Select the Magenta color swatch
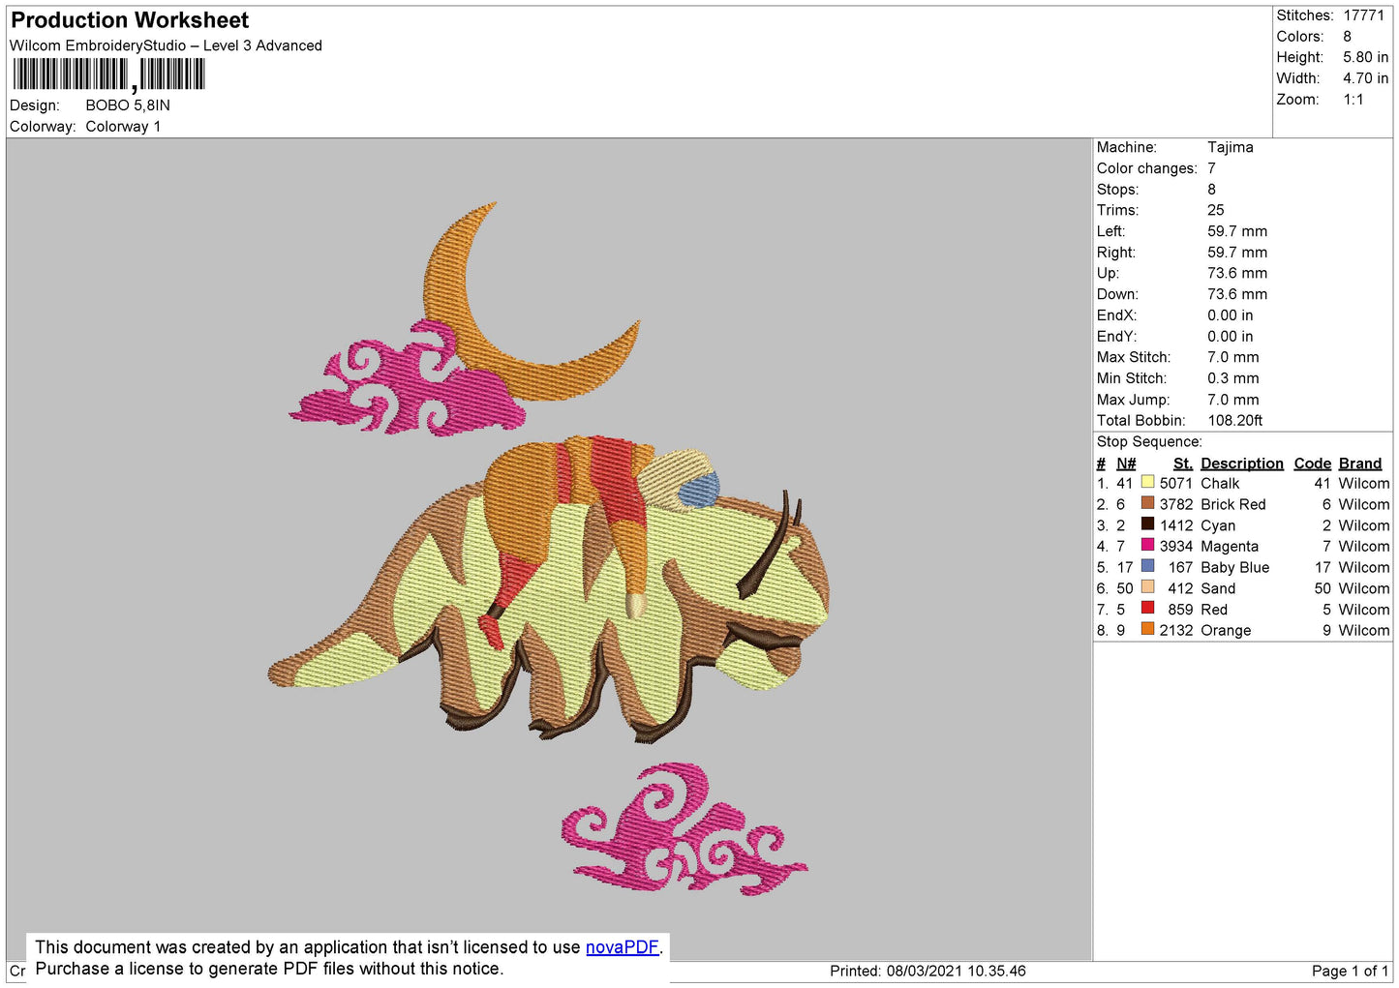This screenshot has height=988, width=1399. tap(1147, 546)
